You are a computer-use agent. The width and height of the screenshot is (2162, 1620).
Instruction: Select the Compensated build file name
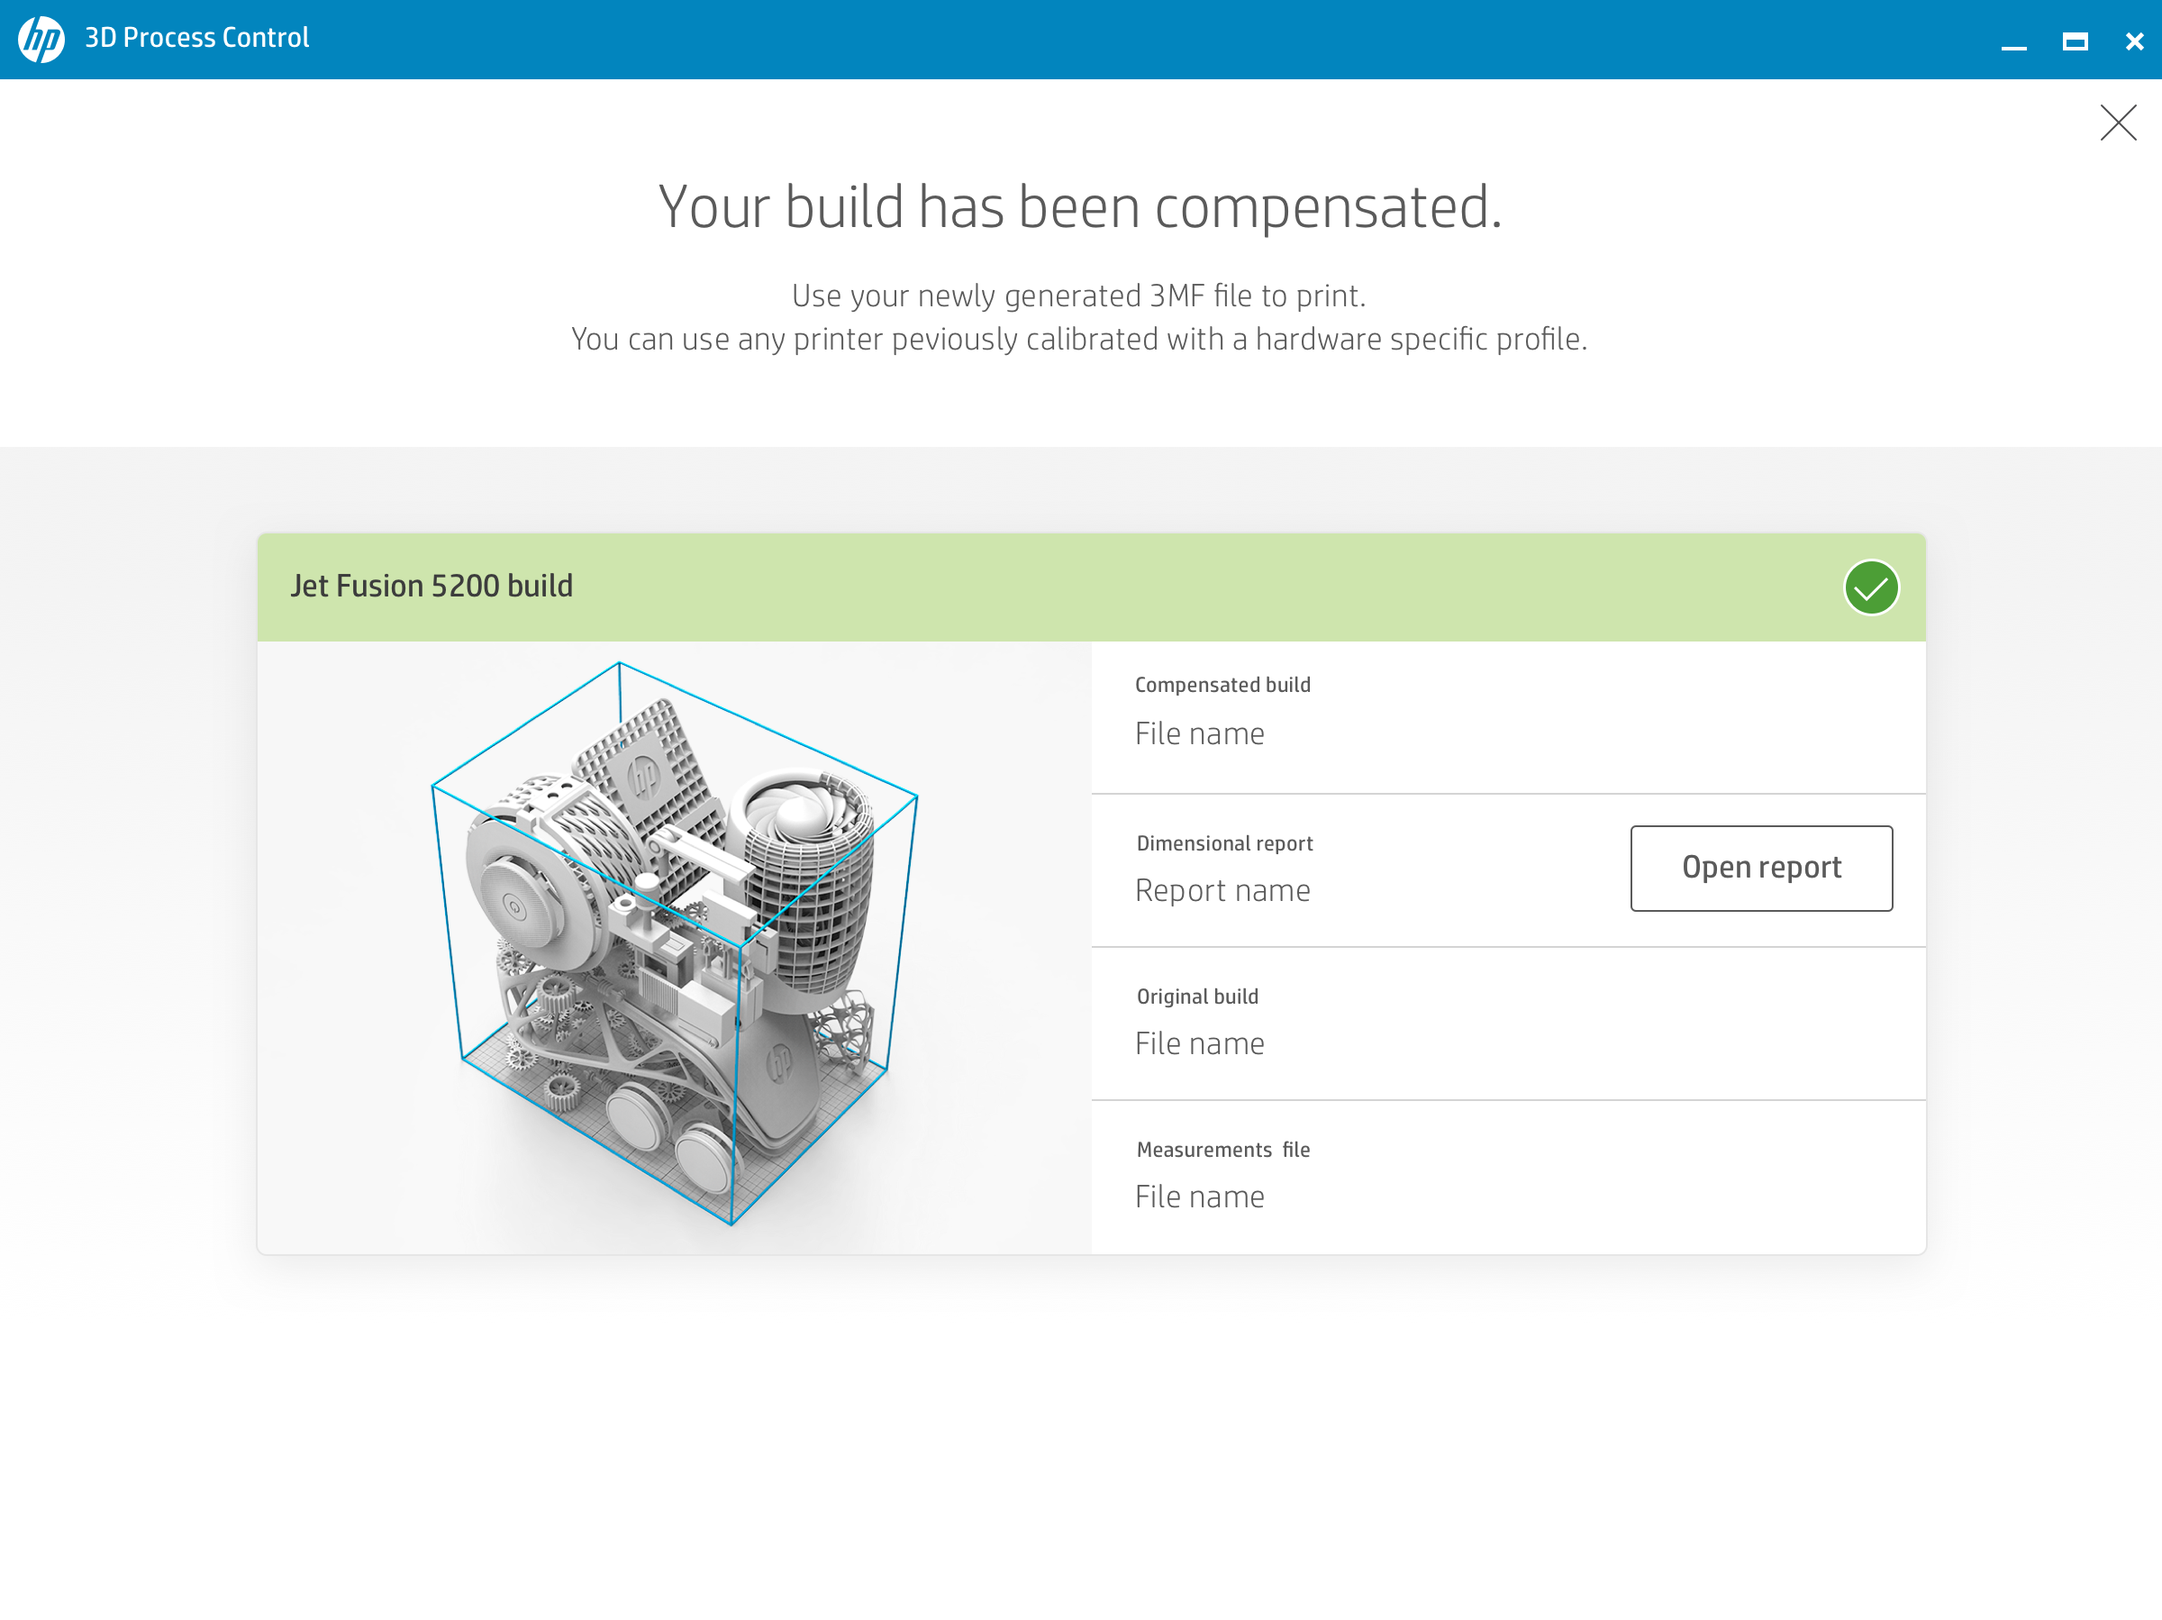(1199, 733)
